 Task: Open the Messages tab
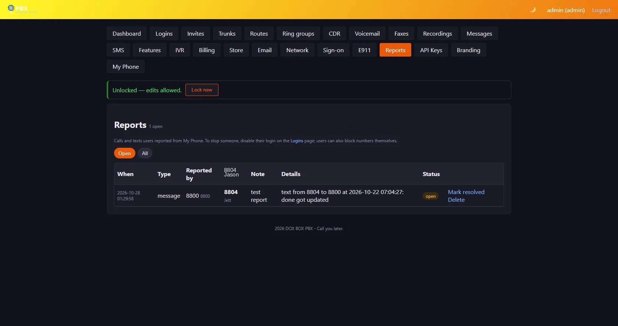coord(479,33)
